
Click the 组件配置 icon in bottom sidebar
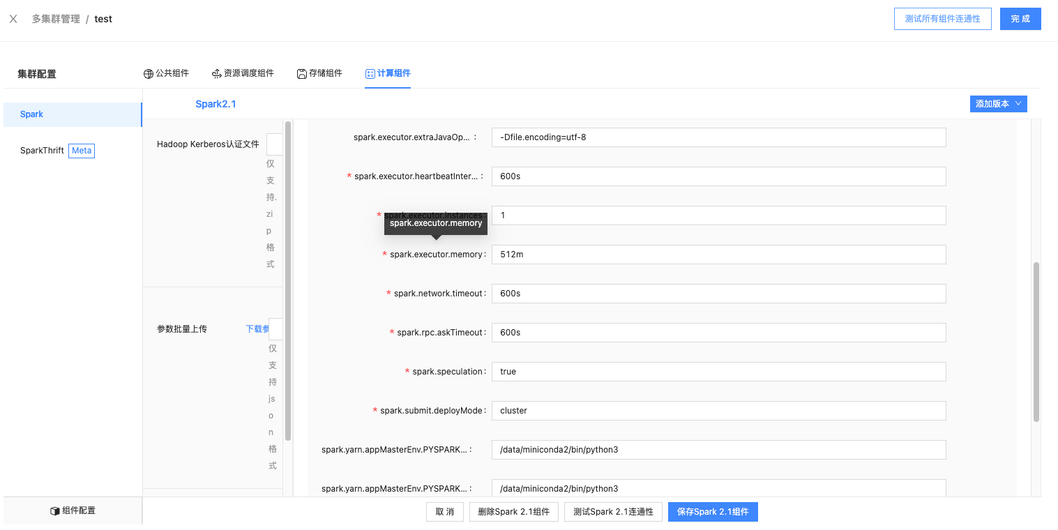tap(56, 510)
